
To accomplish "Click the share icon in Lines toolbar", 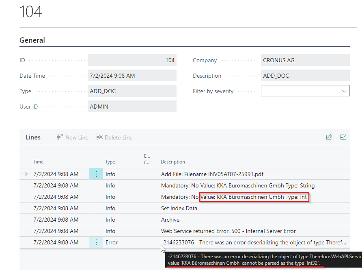I will click(x=329, y=137).
